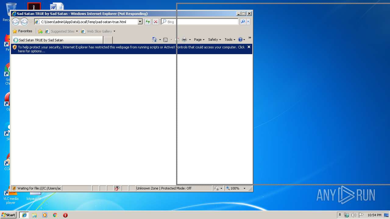Click the 100% zoom level button
The height and width of the screenshot is (219, 390).
click(x=233, y=188)
